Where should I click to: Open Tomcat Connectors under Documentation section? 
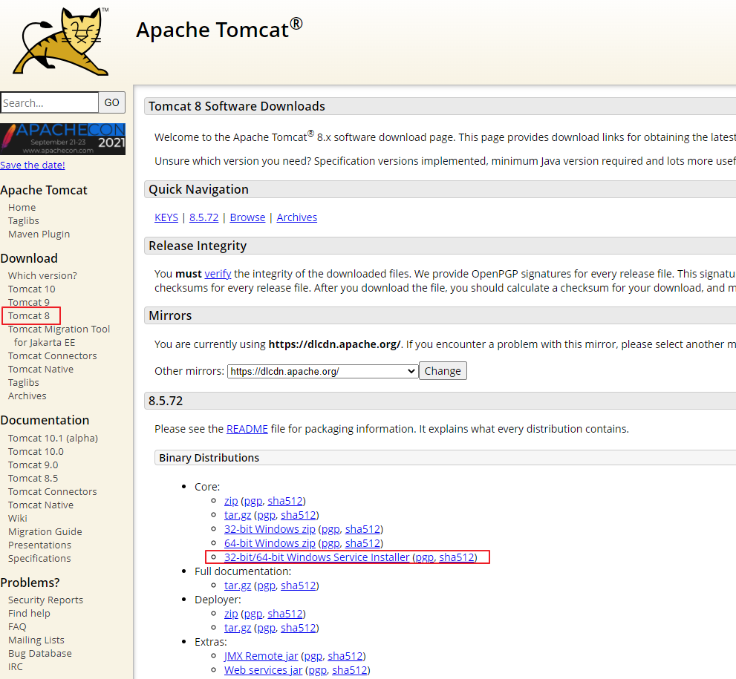coord(53,491)
